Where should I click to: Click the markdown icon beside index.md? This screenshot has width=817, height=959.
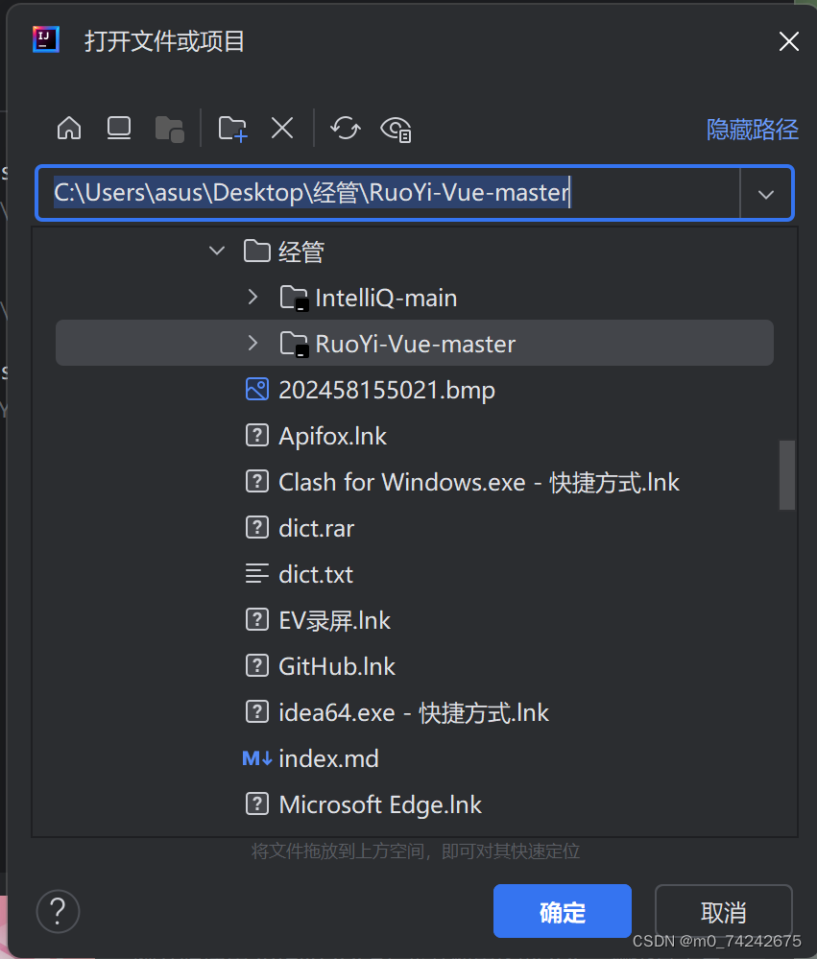257,758
